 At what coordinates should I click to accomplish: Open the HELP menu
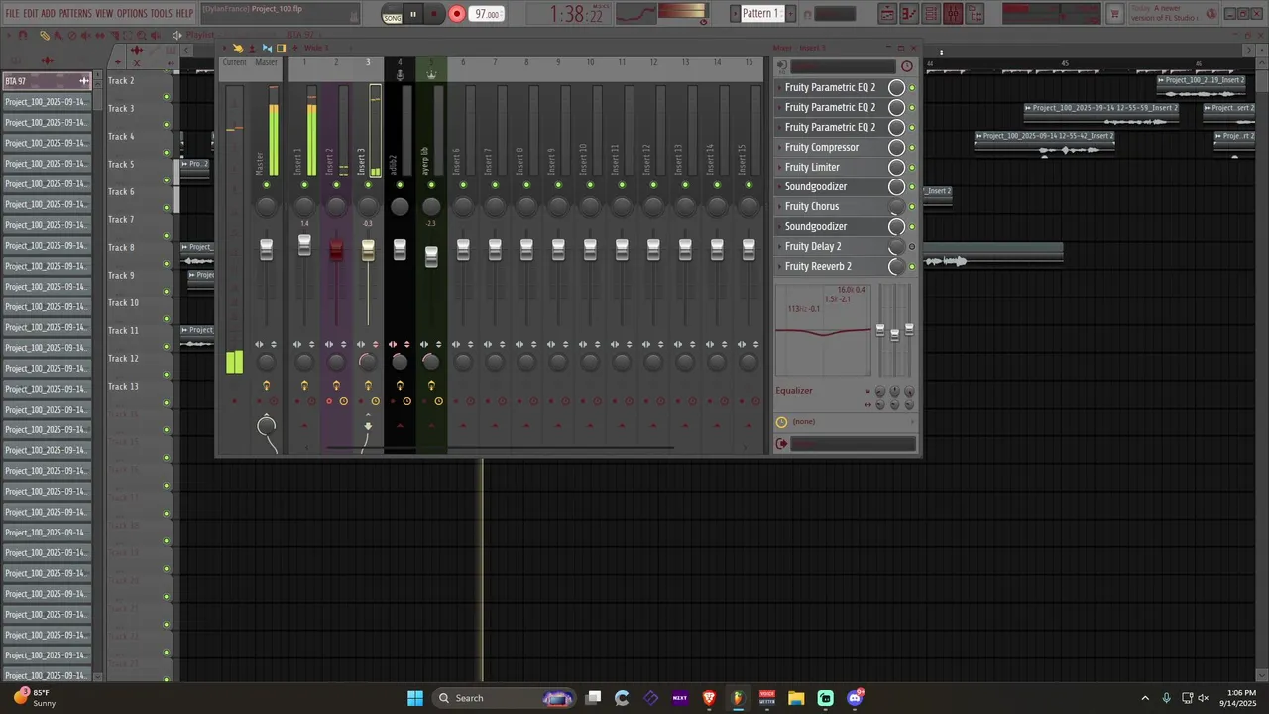(x=184, y=14)
